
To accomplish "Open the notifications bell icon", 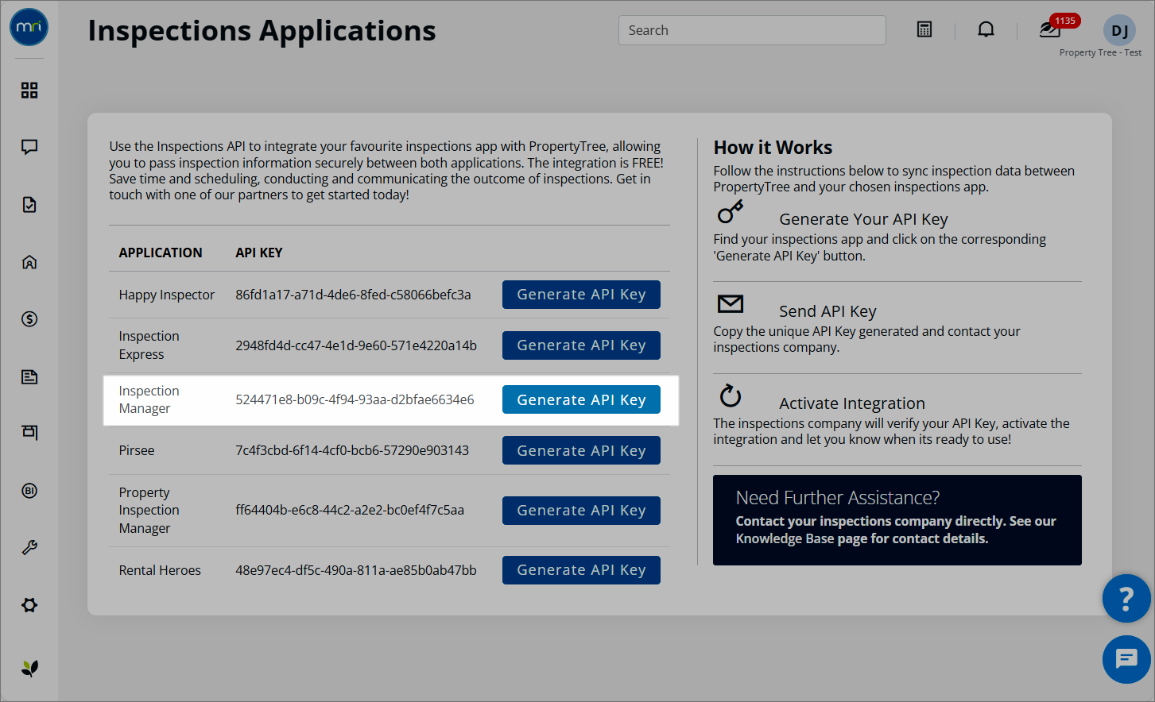I will pyautogui.click(x=986, y=29).
